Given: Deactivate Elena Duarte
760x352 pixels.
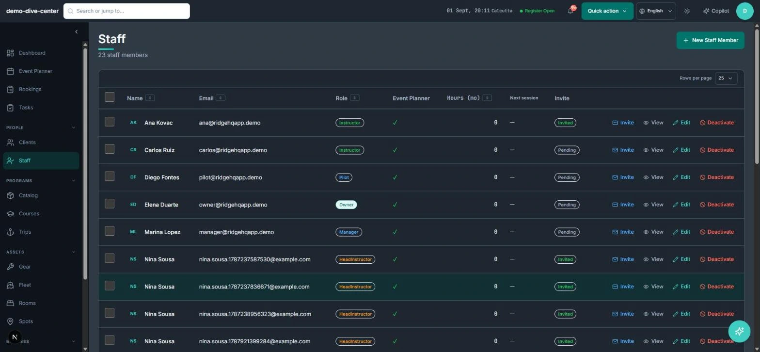Looking at the screenshot, I should tap(716, 205).
